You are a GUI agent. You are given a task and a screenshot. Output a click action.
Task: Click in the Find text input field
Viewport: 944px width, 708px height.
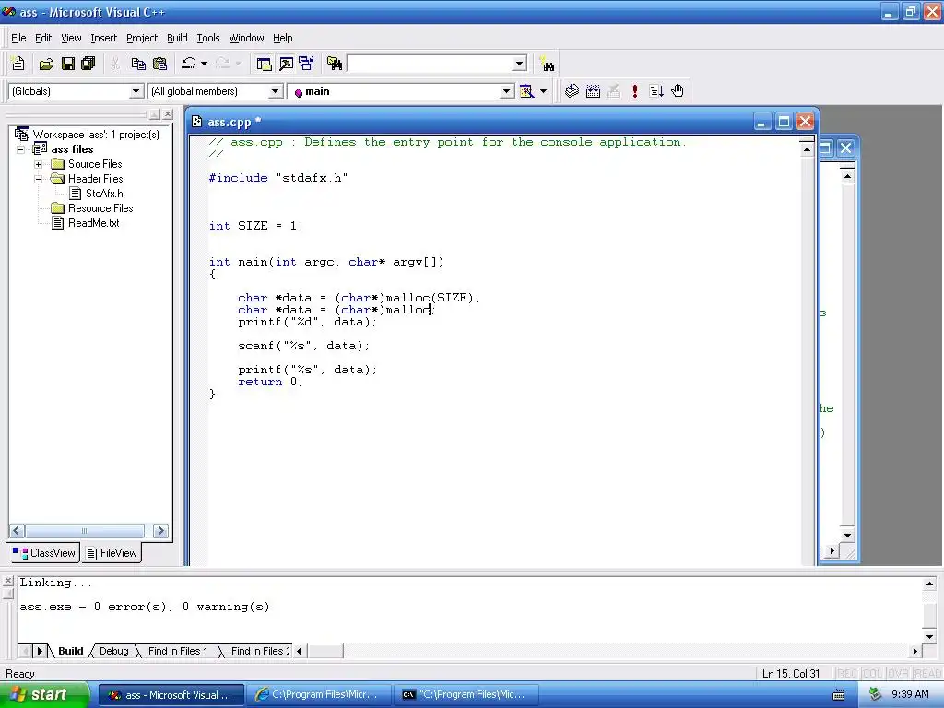[430, 64]
